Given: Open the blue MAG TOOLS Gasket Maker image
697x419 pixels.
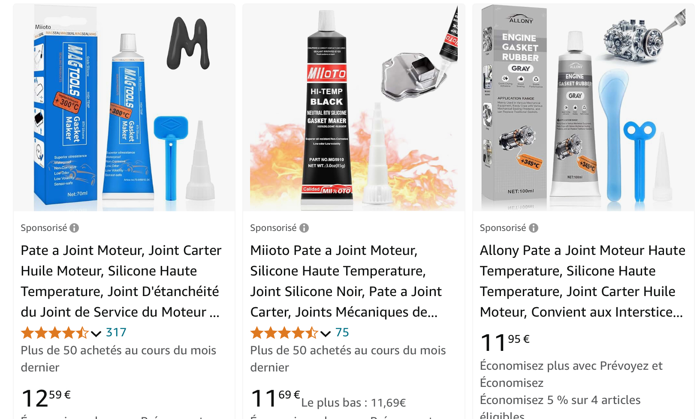Looking at the screenshot, I should [x=124, y=108].
